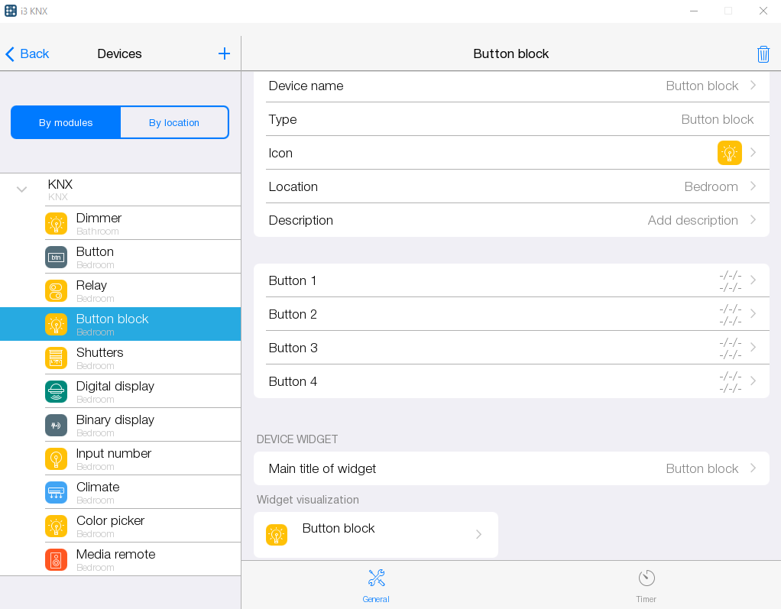This screenshot has width=781, height=609.
Task: Click the Shutters blinds icon
Action: point(56,358)
